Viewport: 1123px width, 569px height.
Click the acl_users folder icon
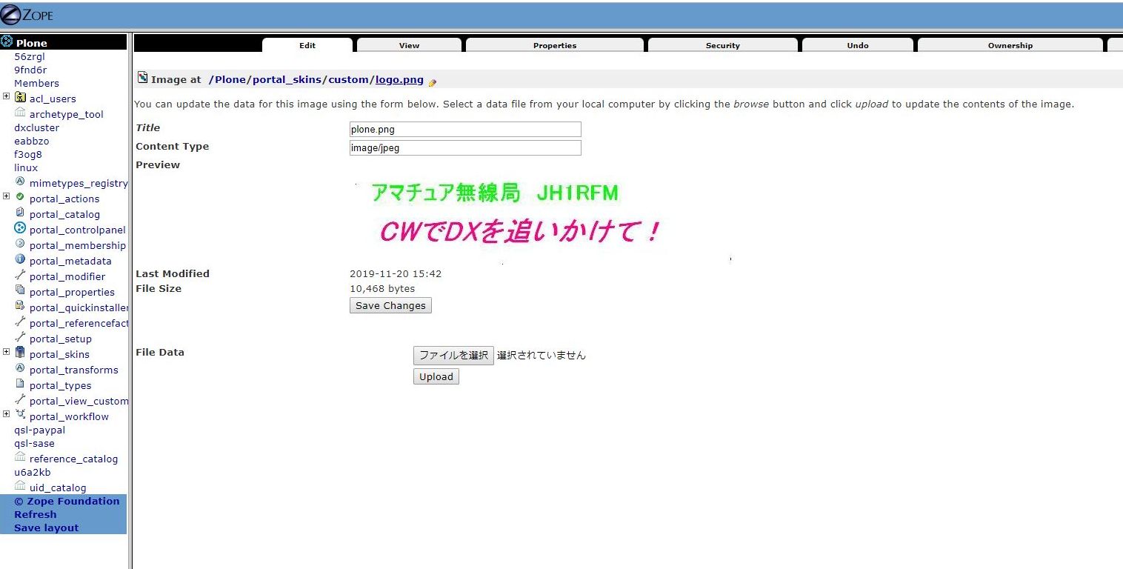pos(20,98)
